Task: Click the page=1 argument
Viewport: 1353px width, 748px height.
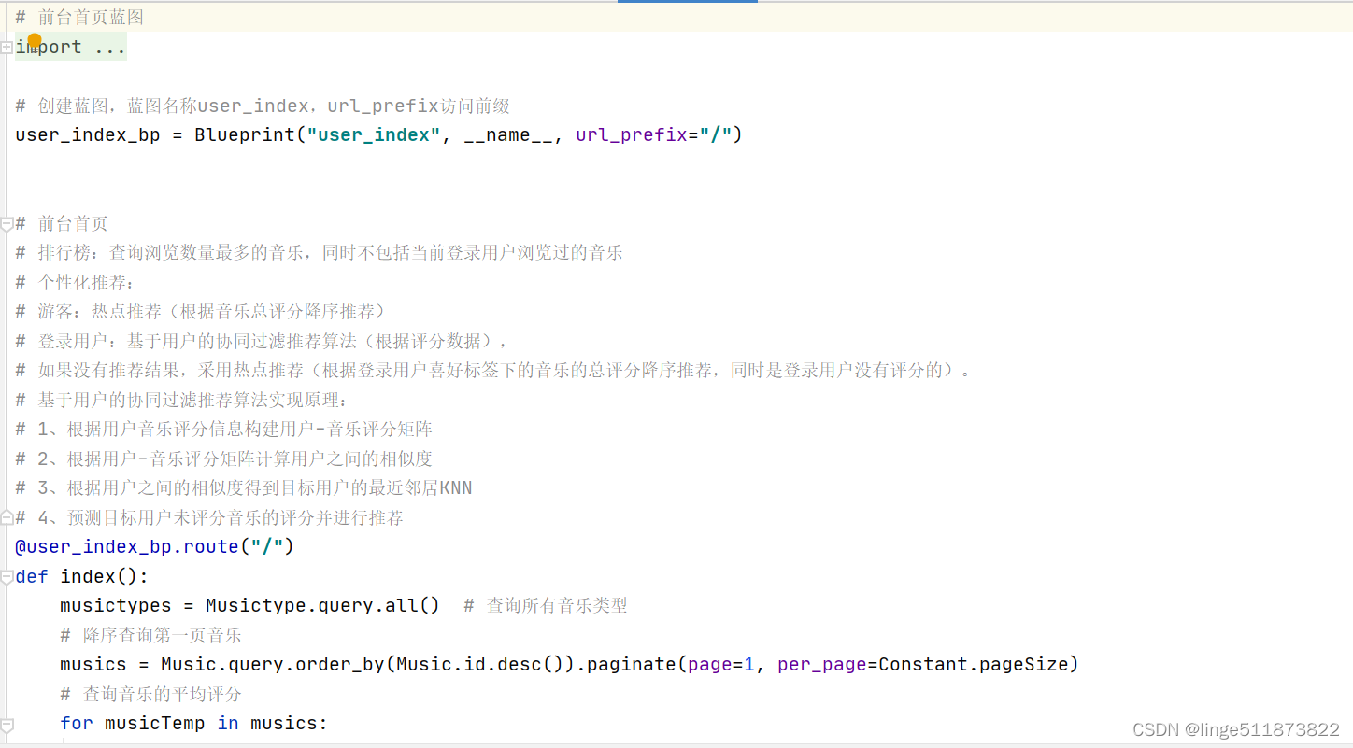Action: 720,664
